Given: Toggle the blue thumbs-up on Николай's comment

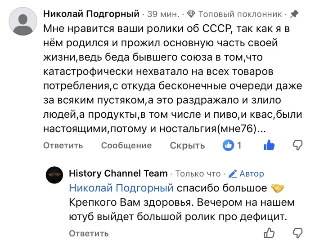Looking at the screenshot, I should [x=269, y=145].
